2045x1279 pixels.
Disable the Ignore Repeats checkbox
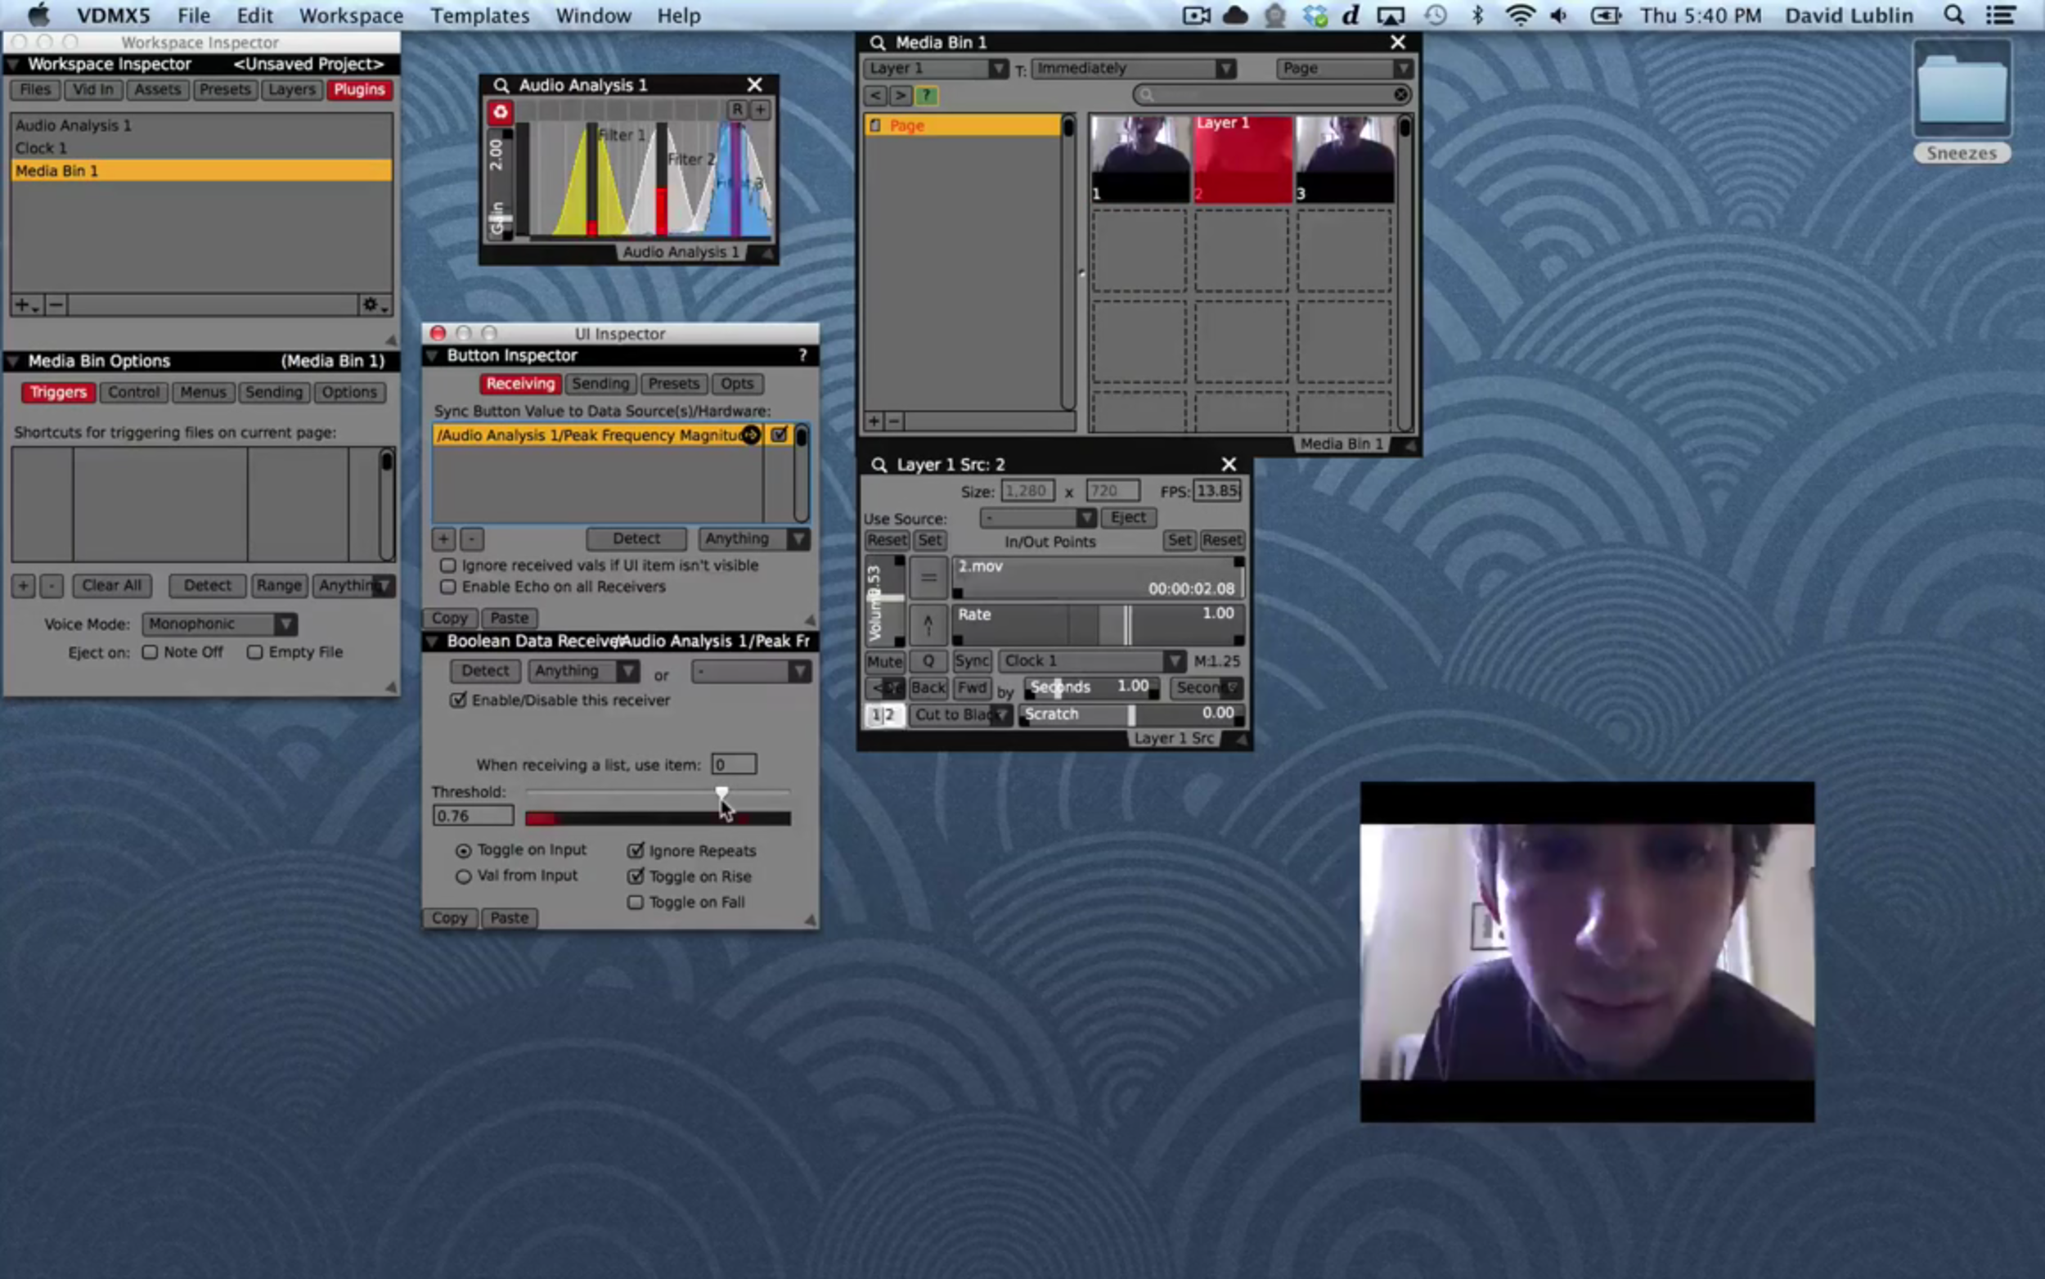pyautogui.click(x=636, y=850)
